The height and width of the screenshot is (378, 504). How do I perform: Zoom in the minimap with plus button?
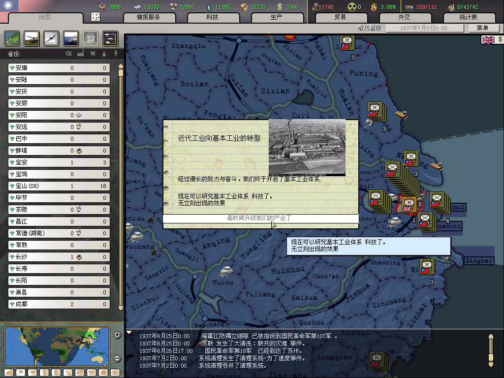click(117, 335)
